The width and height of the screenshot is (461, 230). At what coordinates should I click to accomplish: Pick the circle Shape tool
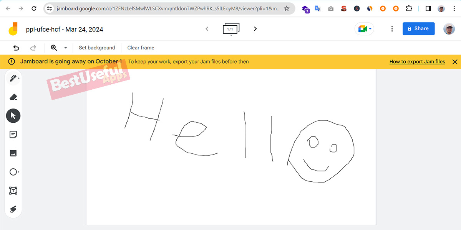pyautogui.click(x=13, y=172)
